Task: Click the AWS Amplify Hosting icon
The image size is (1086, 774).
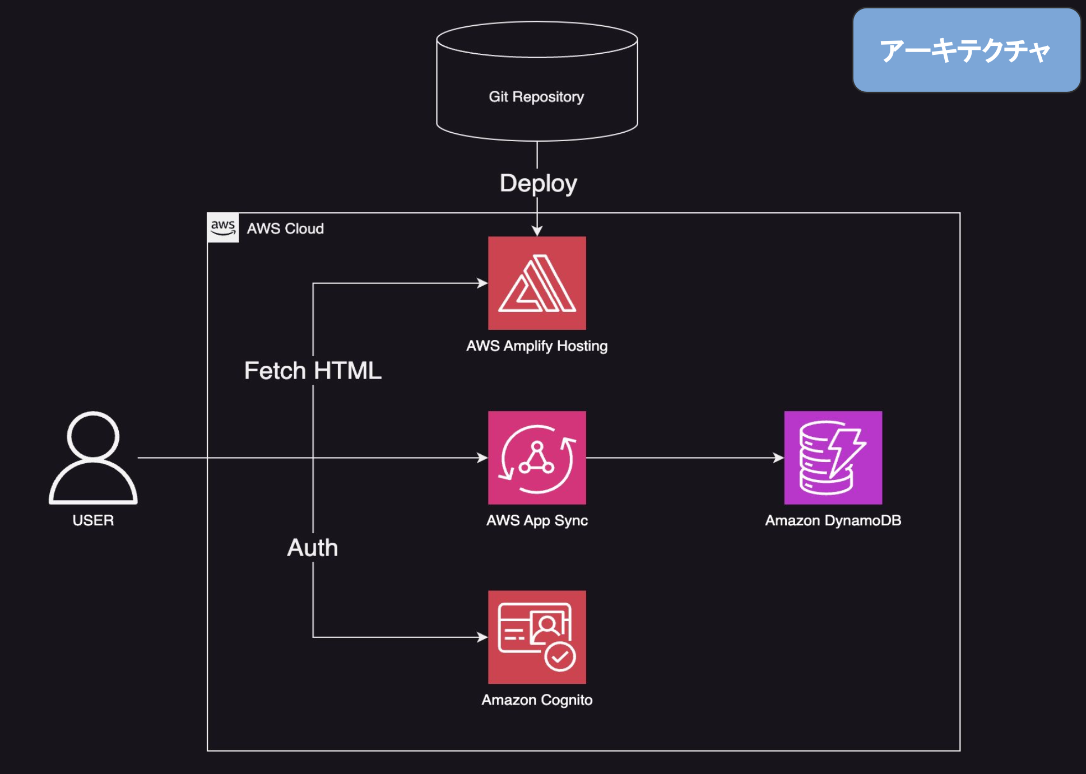Action: [537, 283]
